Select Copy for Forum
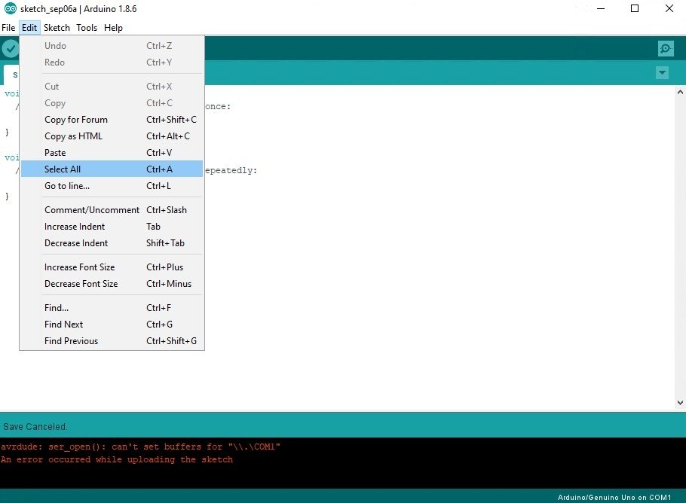Screen dimensions: 686x503 pos(75,119)
